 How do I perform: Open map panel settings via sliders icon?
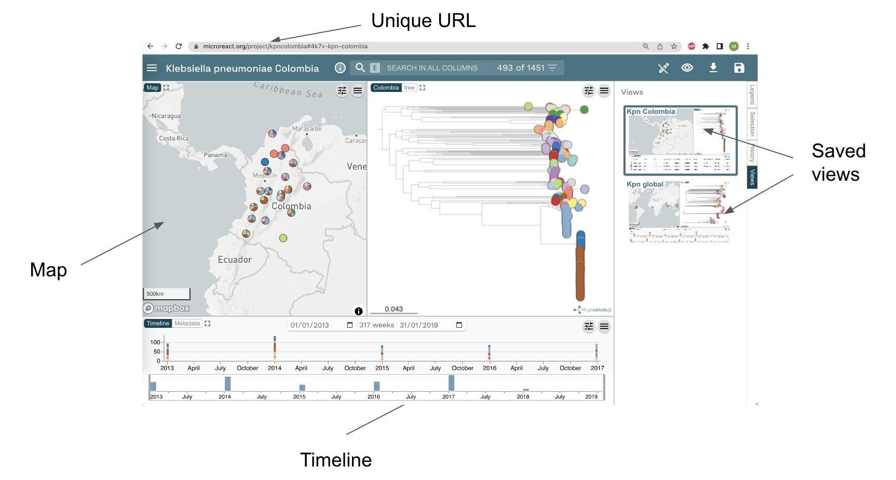342,91
